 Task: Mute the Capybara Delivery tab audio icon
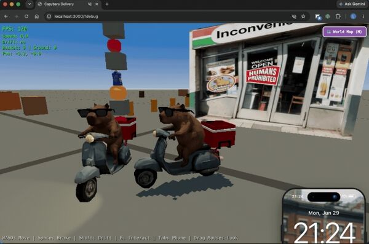[90, 4]
